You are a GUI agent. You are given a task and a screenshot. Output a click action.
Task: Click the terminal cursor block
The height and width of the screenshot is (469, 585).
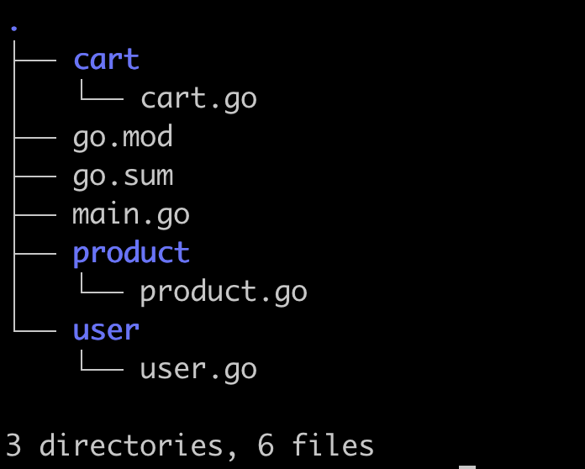[467, 466]
